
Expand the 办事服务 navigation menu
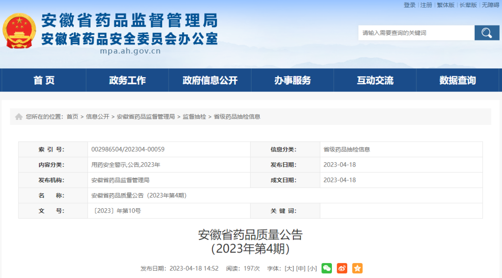(292, 80)
